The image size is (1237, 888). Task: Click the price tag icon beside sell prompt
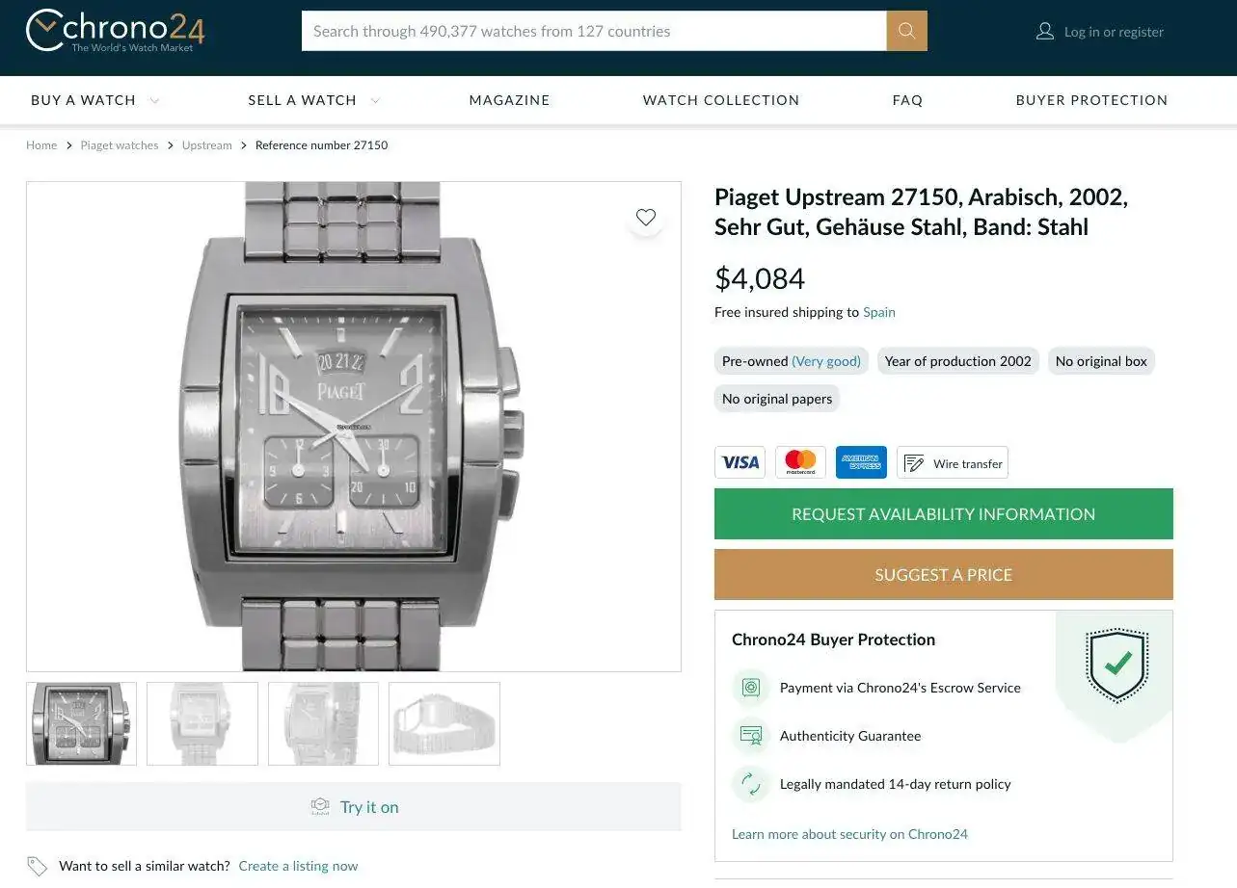coord(38,866)
